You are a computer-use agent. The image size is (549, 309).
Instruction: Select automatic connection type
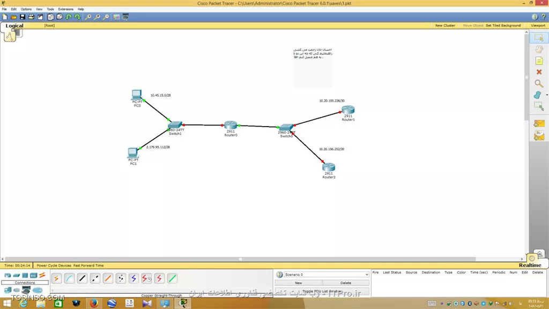click(56, 278)
